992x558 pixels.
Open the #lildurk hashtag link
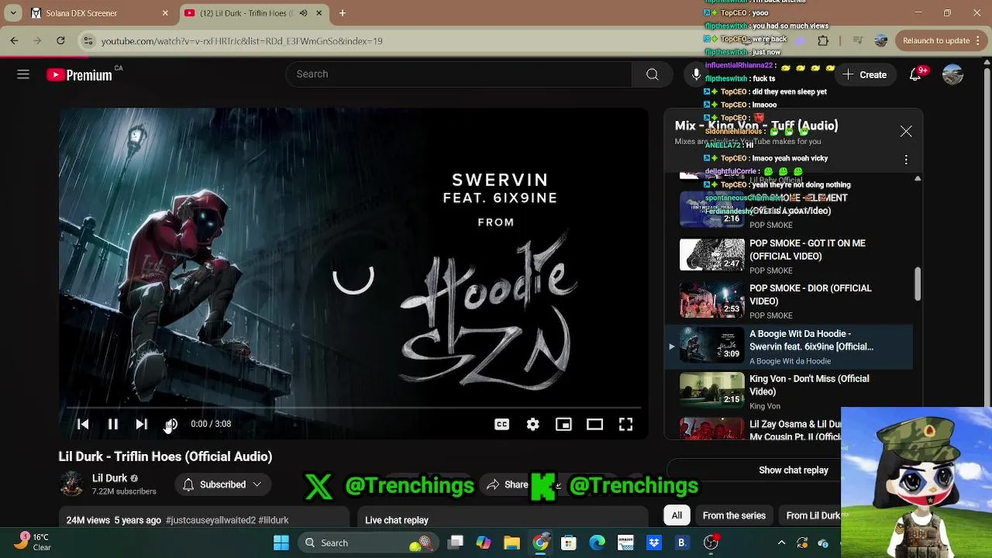point(274,520)
